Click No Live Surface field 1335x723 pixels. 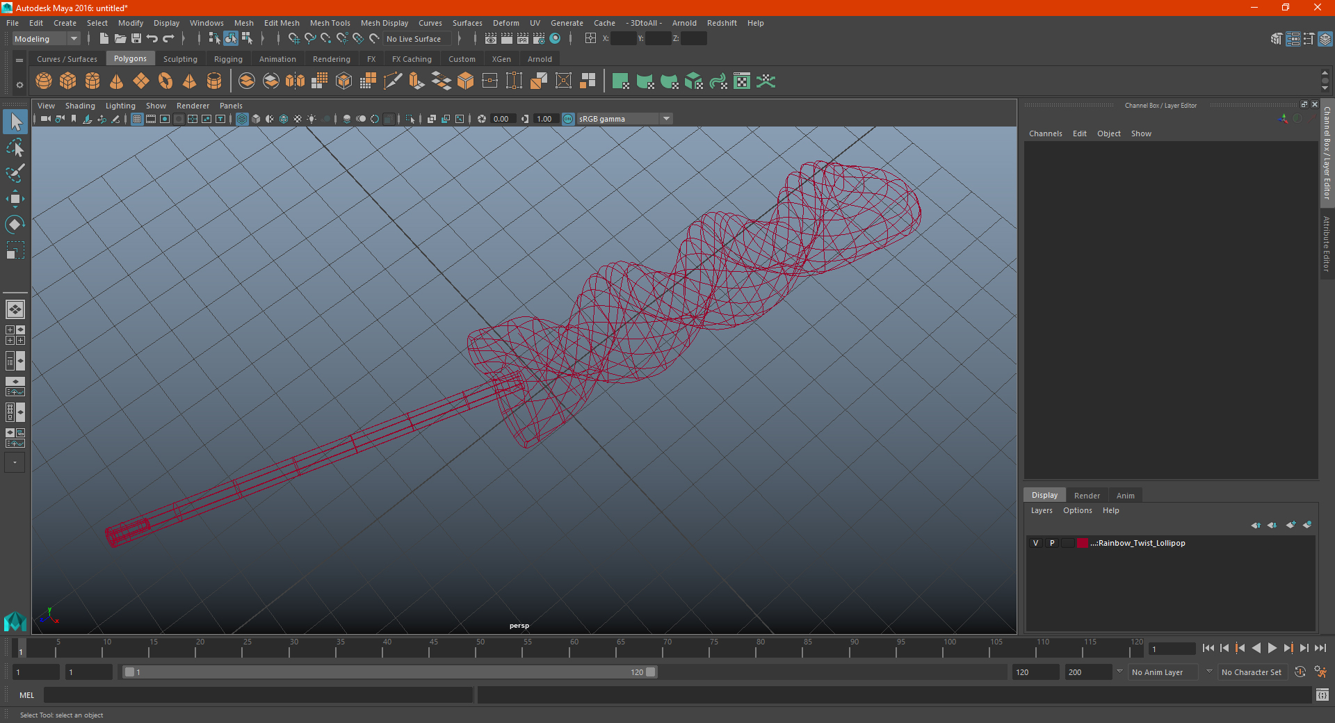[416, 39]
